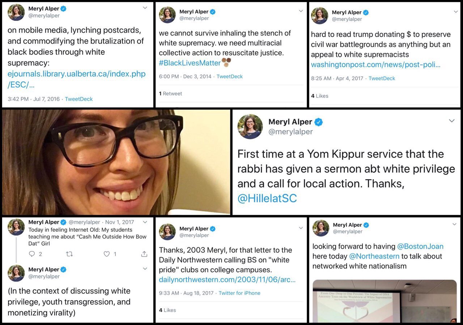Expand options chevron on lynching postcards tweet

pyautogui.click(x=145, y=8)
